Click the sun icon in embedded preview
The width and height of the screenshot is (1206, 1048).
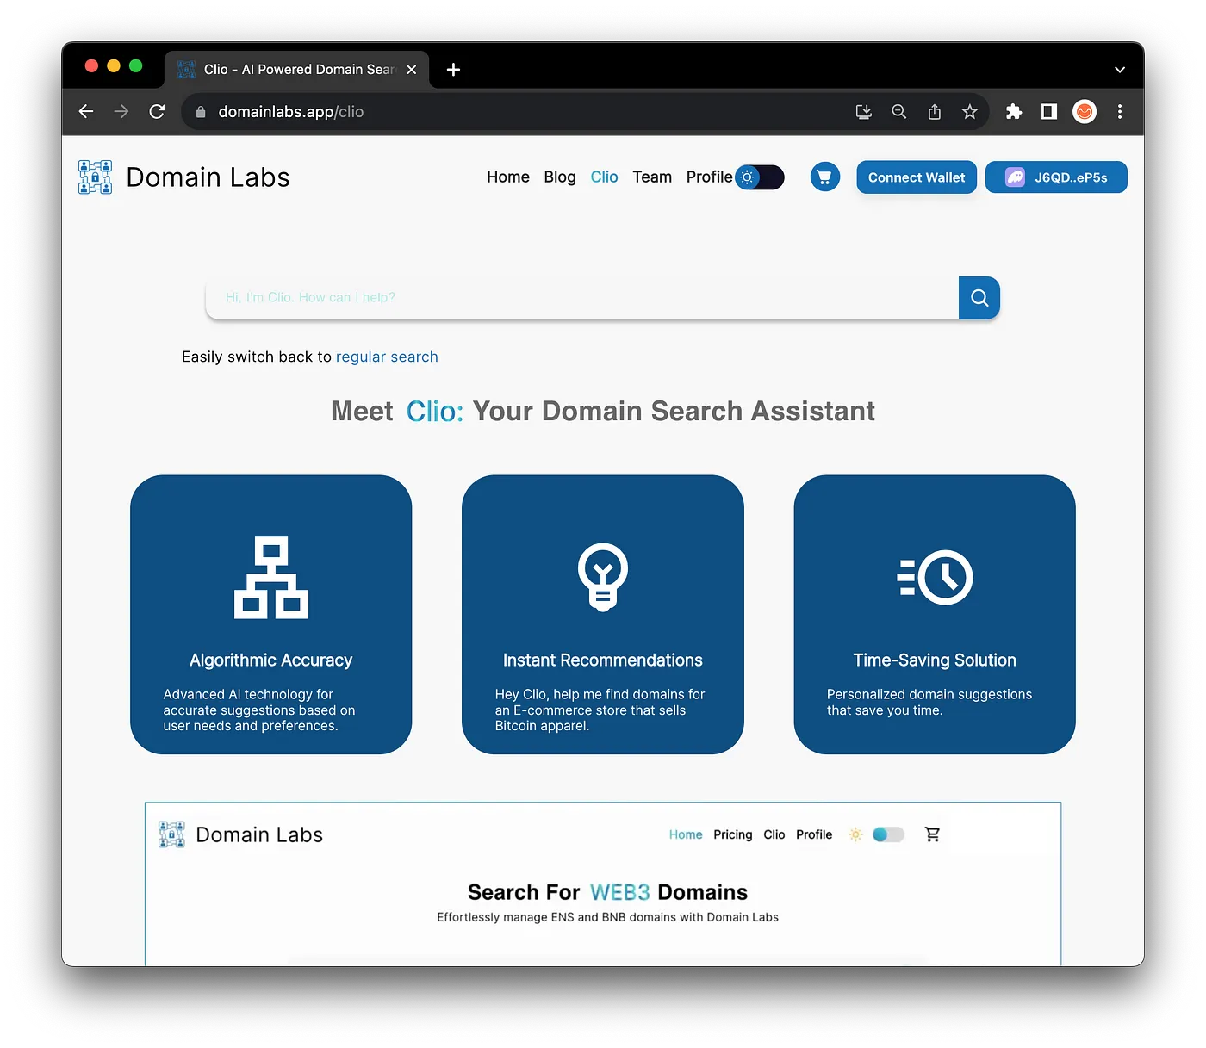coord(855,834)
